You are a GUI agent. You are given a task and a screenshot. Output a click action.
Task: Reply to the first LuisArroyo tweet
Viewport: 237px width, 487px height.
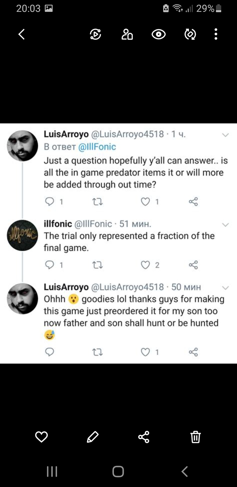49,202
